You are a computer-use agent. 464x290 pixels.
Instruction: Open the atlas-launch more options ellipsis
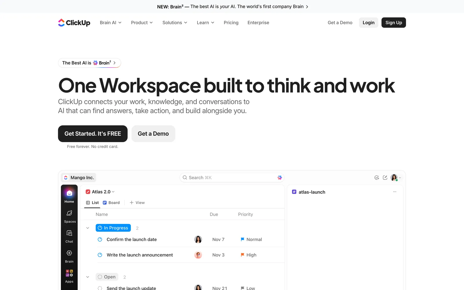395,192
